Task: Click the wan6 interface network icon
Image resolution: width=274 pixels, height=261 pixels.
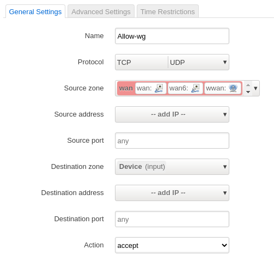Action: pyautogui.click(x=196, y=88)
